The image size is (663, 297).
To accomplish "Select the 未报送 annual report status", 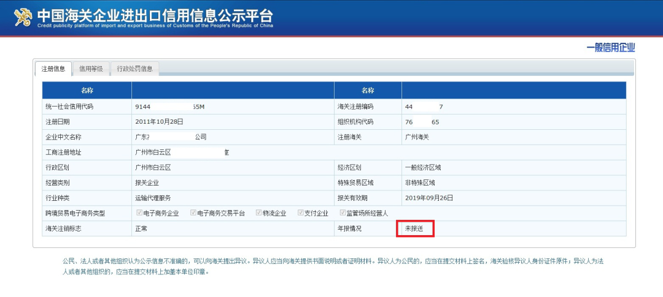I will tap(414, 228).
